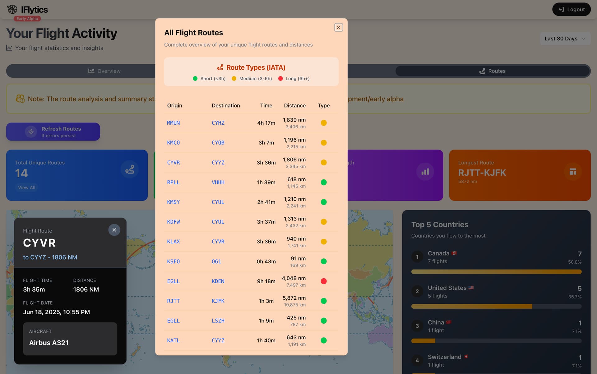Select origin MMUN in the routes table
The width and height of the screenshot is (597, 374).
coord(173,123)
